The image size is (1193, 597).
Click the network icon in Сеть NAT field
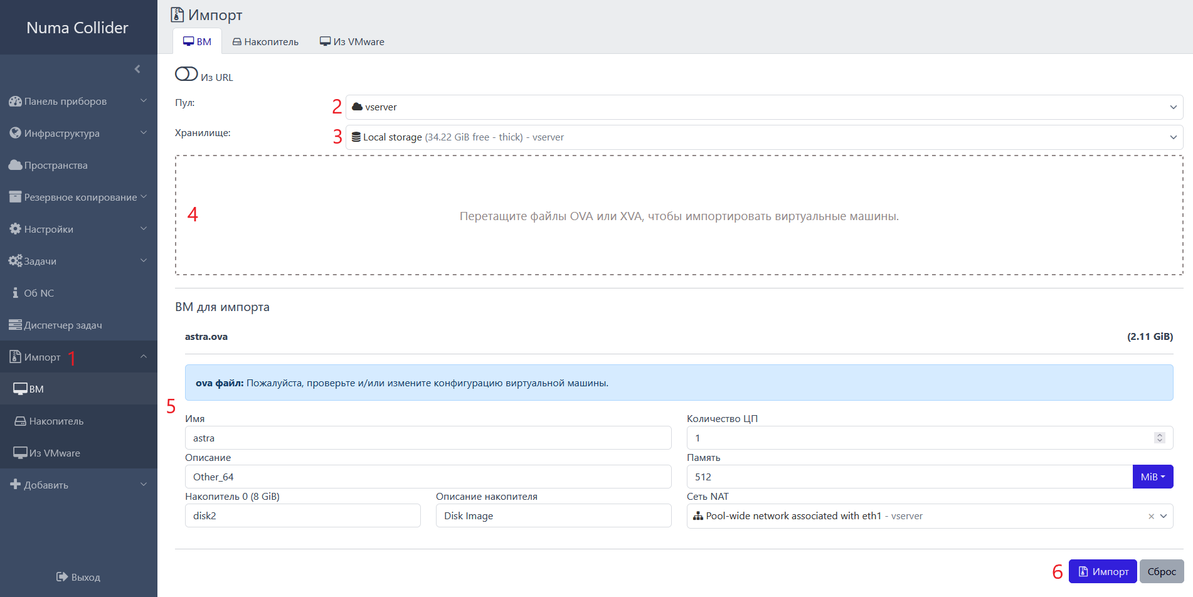[697, 515]
